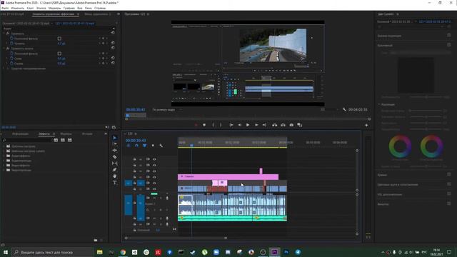Click the Lift button
Image resolution: width=457 pixels, height=257 pixels.
(274, 125)
